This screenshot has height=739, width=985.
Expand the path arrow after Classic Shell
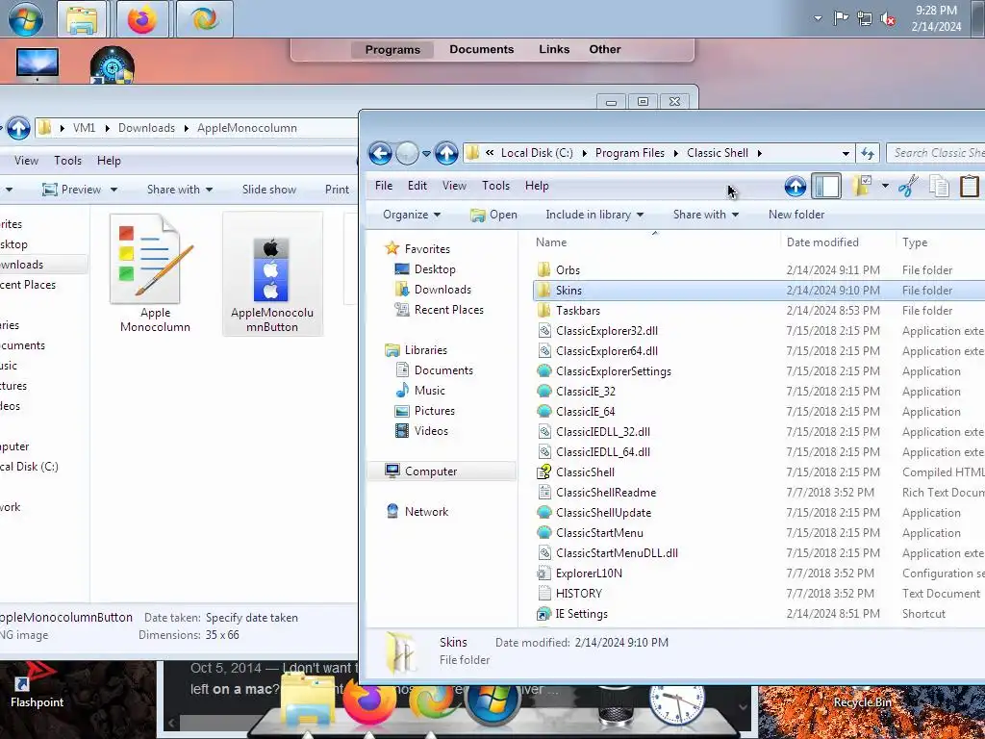coord(760,153)
